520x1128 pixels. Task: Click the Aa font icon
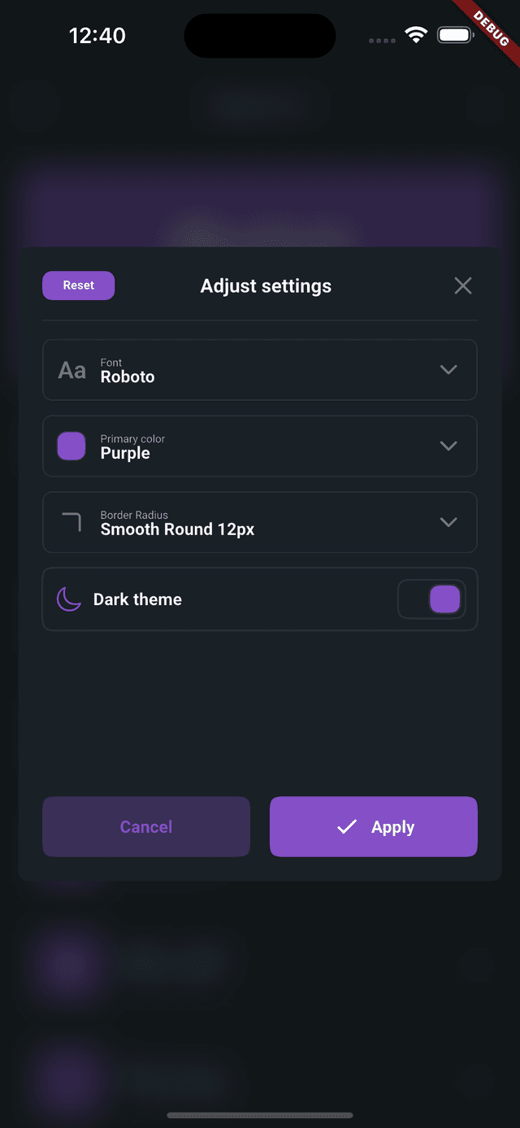(71, 371)
